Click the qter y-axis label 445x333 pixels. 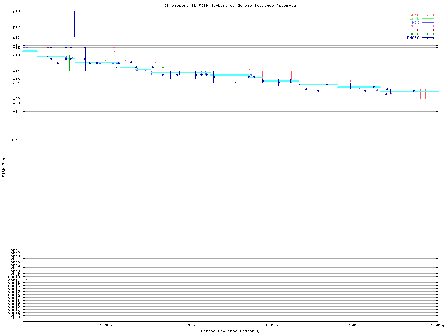click(16, 139)
